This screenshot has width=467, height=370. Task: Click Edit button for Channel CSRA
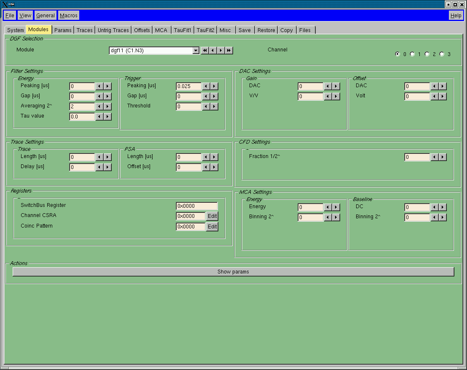click(x=212, y=216)
